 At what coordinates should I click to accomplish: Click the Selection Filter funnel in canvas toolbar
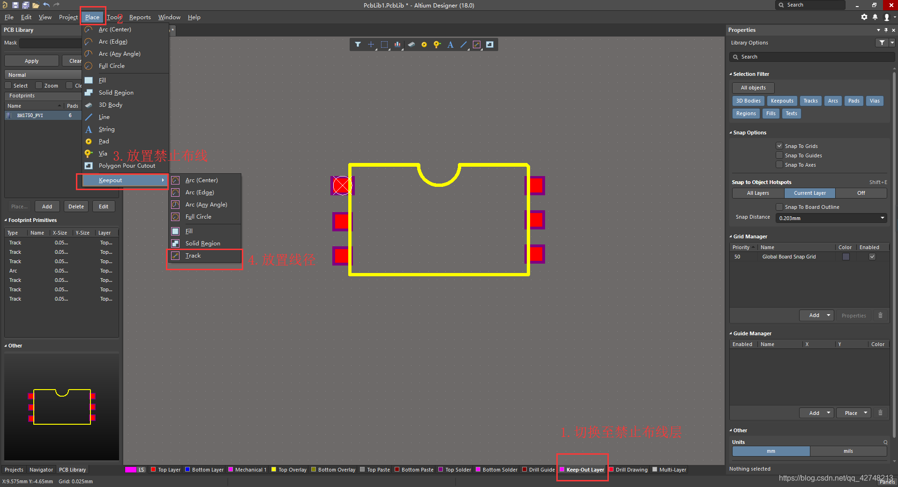point(358,44)
